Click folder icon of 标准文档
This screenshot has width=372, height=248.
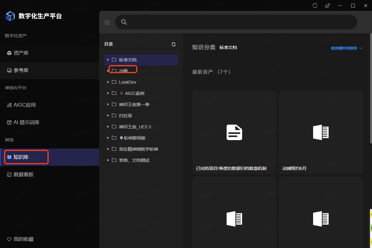pos(114,60)
